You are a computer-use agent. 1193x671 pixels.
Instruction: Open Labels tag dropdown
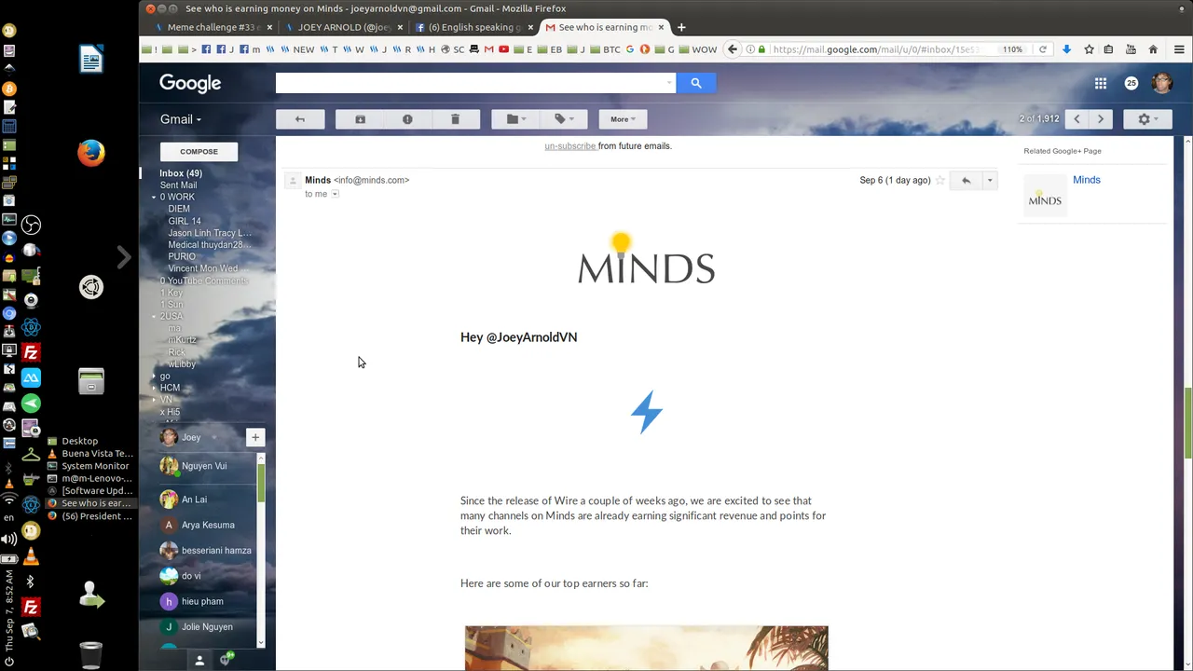564,119
